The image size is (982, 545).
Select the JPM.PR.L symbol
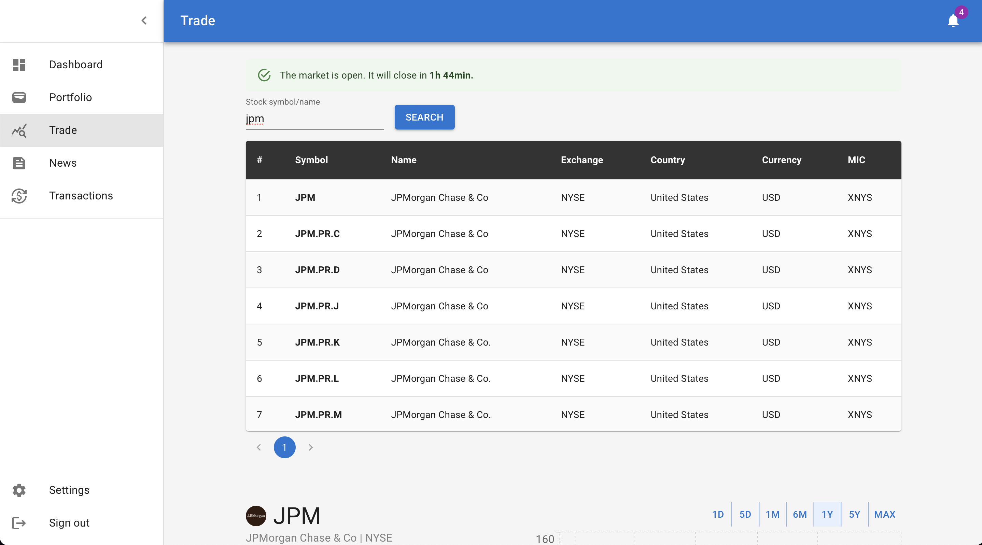point(317,378)
